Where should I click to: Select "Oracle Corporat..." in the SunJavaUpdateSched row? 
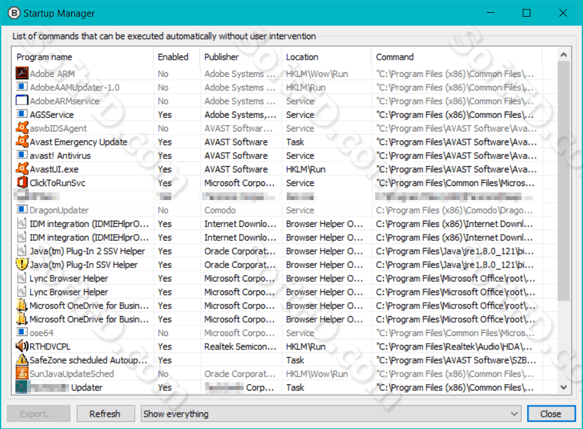pyautogui.click(x=240, y=374)
